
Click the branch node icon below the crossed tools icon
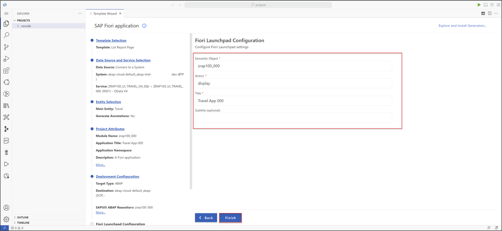coord(6,129)
